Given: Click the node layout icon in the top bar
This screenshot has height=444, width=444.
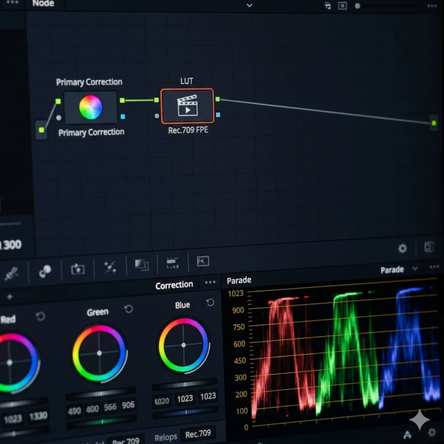Looking at the screenshot, I should click(328, 5).
